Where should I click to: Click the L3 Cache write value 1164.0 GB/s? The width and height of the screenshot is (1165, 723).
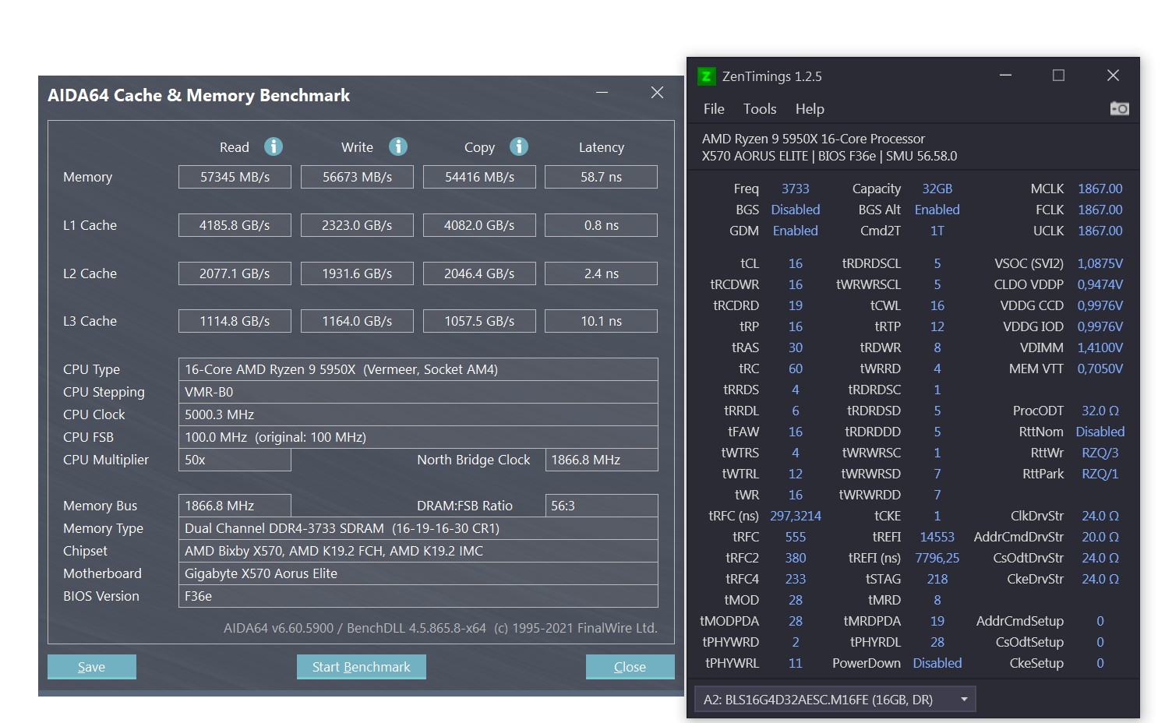point(357,321)
